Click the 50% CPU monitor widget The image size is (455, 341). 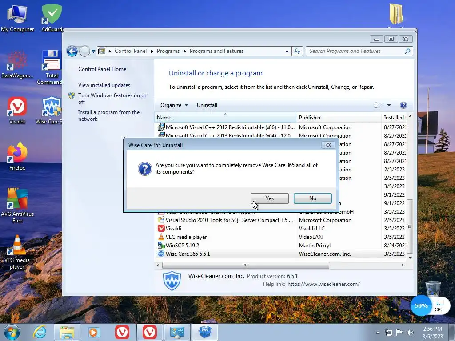[x=430, y=305]
